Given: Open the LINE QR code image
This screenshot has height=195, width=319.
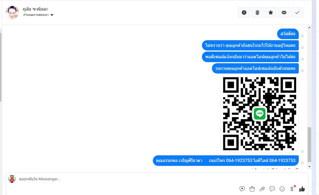Looking at the screenshot, I should (x=260, y=114).
